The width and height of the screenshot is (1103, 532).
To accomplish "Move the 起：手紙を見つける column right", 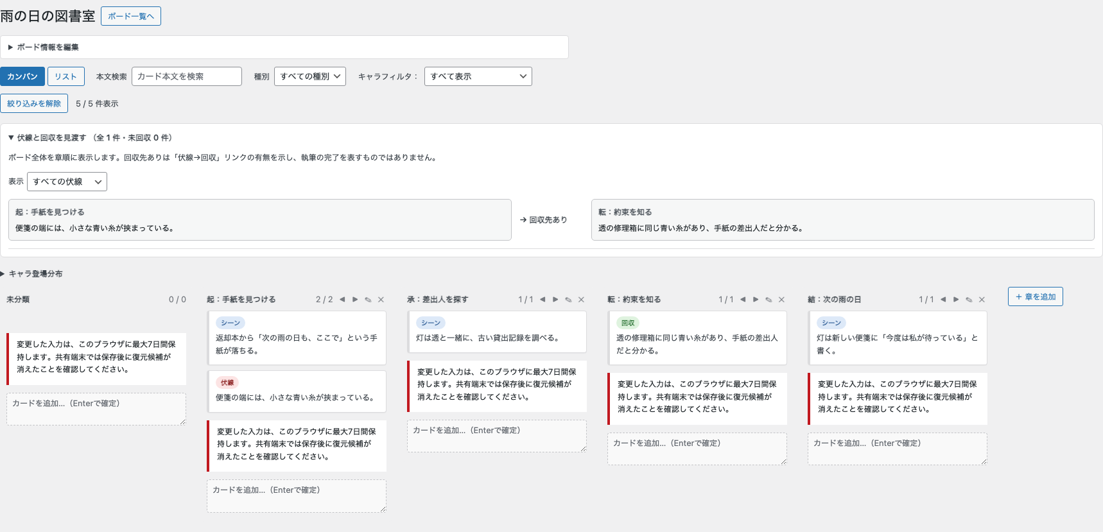I will pos(355,300).
